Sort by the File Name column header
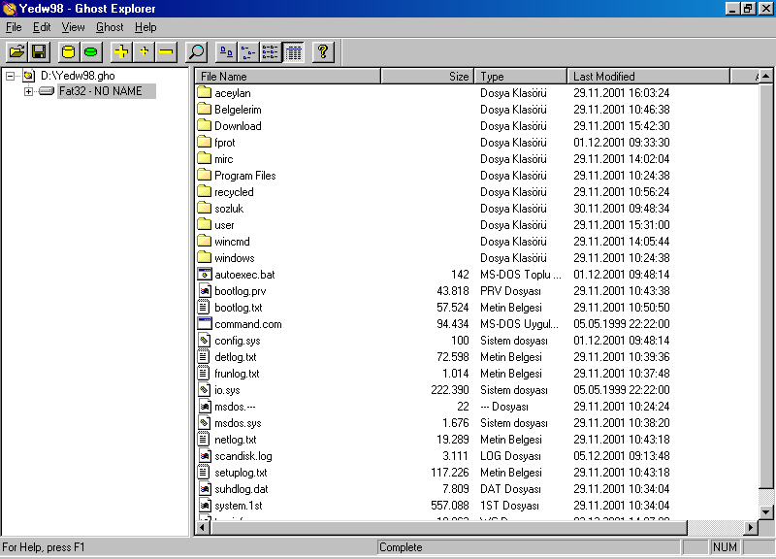The image size is (776, 559). tap(288, 77)
